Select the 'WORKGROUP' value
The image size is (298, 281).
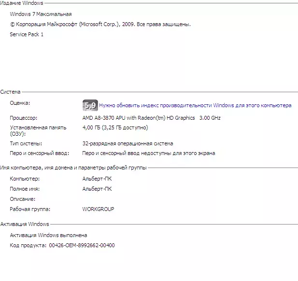[x=98, y=209]
